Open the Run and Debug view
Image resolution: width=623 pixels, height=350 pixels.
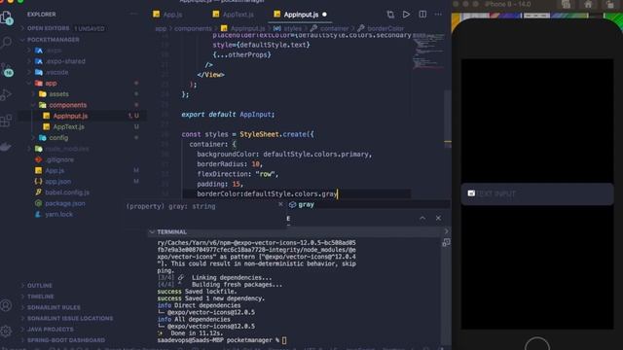point(6,95)
